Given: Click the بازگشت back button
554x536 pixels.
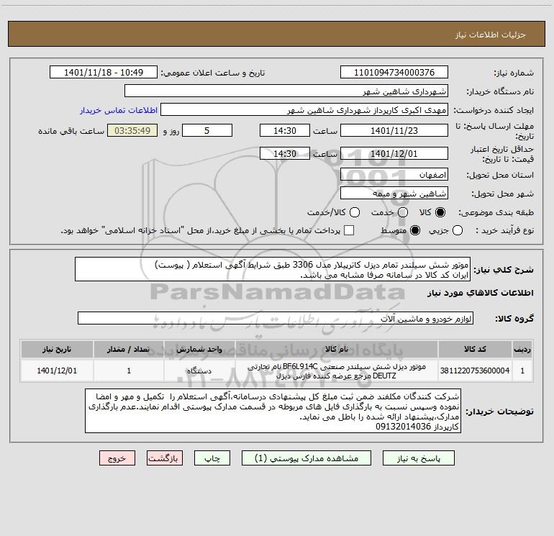Looking at the screenshot, I should point(165,458).
